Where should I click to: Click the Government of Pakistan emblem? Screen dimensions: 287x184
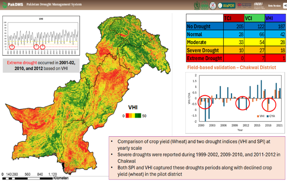pyautogui.click(x=197, y=5)
